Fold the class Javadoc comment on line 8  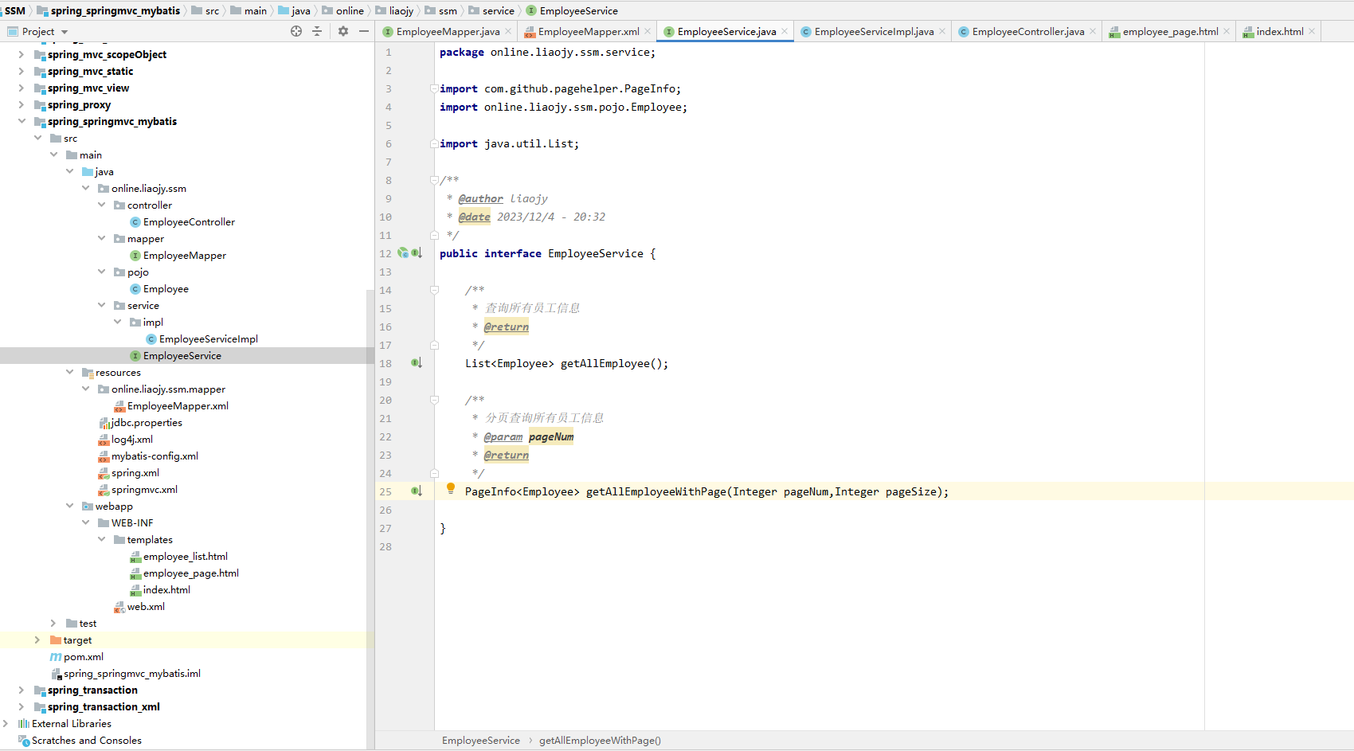434,180
